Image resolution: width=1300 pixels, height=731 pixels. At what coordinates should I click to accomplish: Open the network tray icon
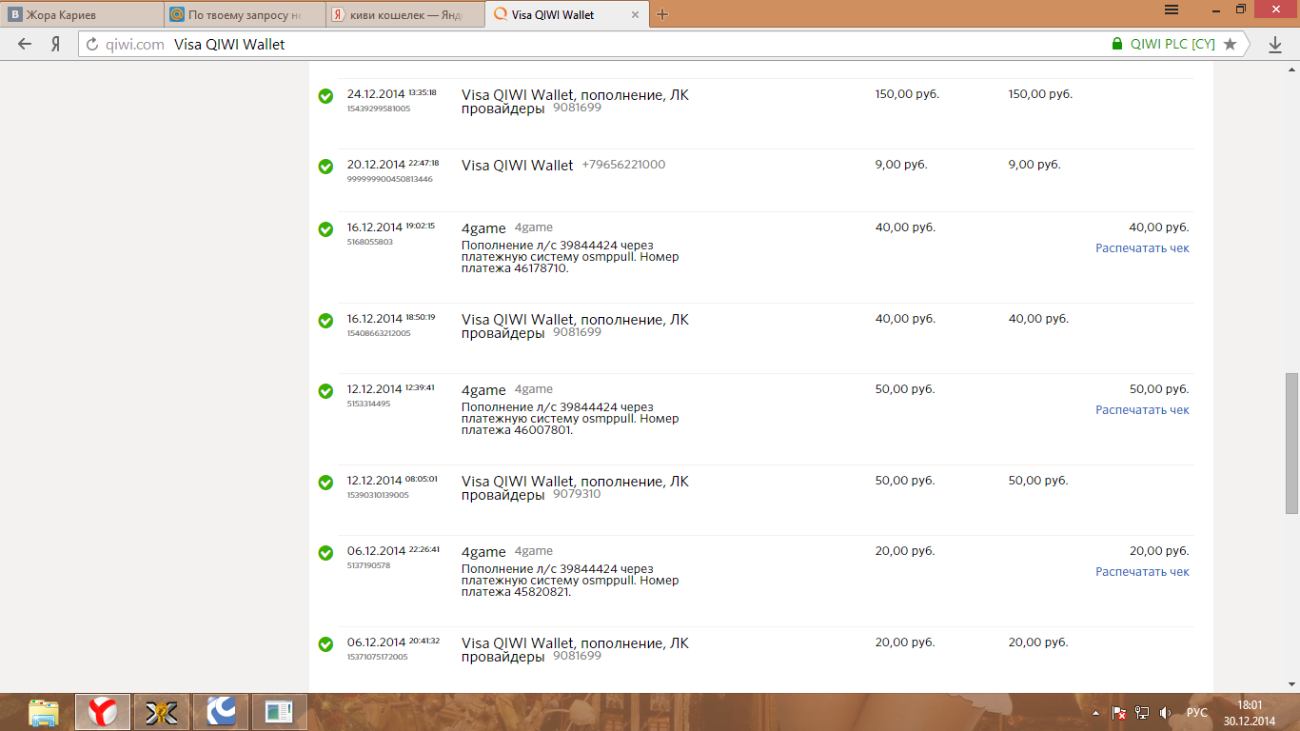(x=1142, y=712)
